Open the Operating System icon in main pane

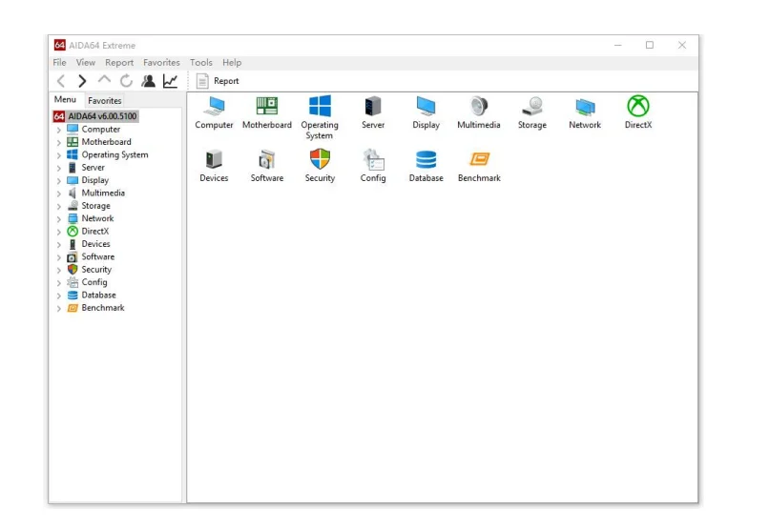pyautogui.click(x=320, y=107)
